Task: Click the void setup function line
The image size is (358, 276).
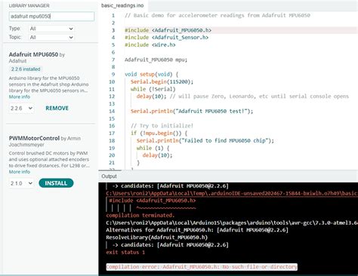Action: click(x=151, y=75)
